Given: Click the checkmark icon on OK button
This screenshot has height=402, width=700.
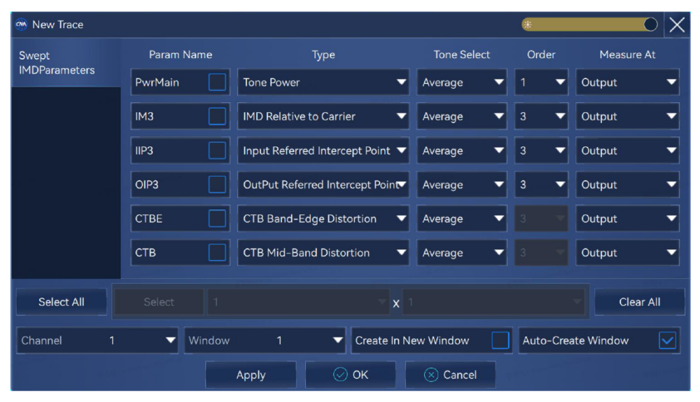Looking at the screenshot, I should [x=340, y=375].
